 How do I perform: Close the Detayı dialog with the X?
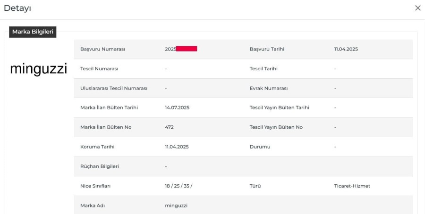pyautogui.click(x=417, y=8)
